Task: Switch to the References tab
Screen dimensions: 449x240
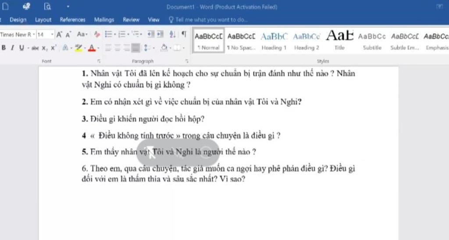Action: pos(72,20)
